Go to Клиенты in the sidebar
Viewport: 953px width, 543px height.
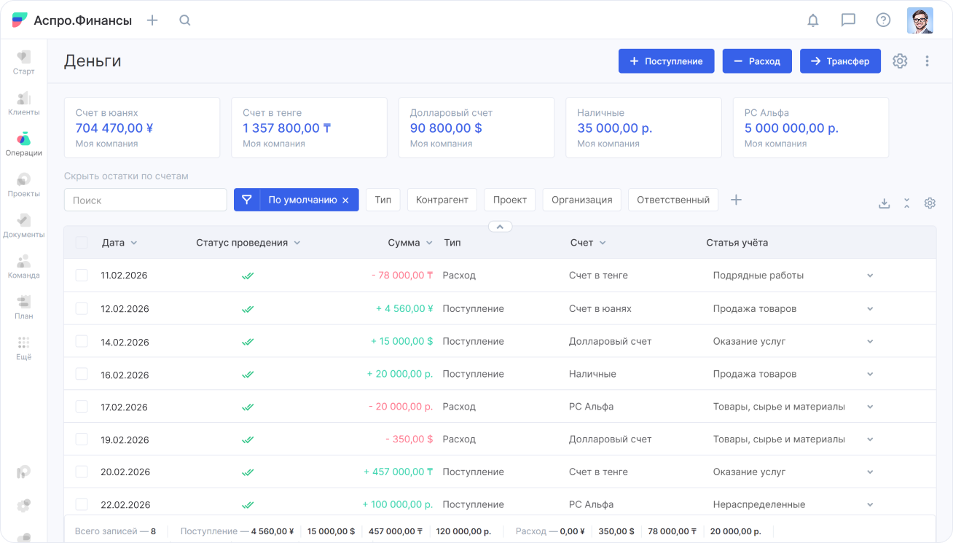coord(23,103)
